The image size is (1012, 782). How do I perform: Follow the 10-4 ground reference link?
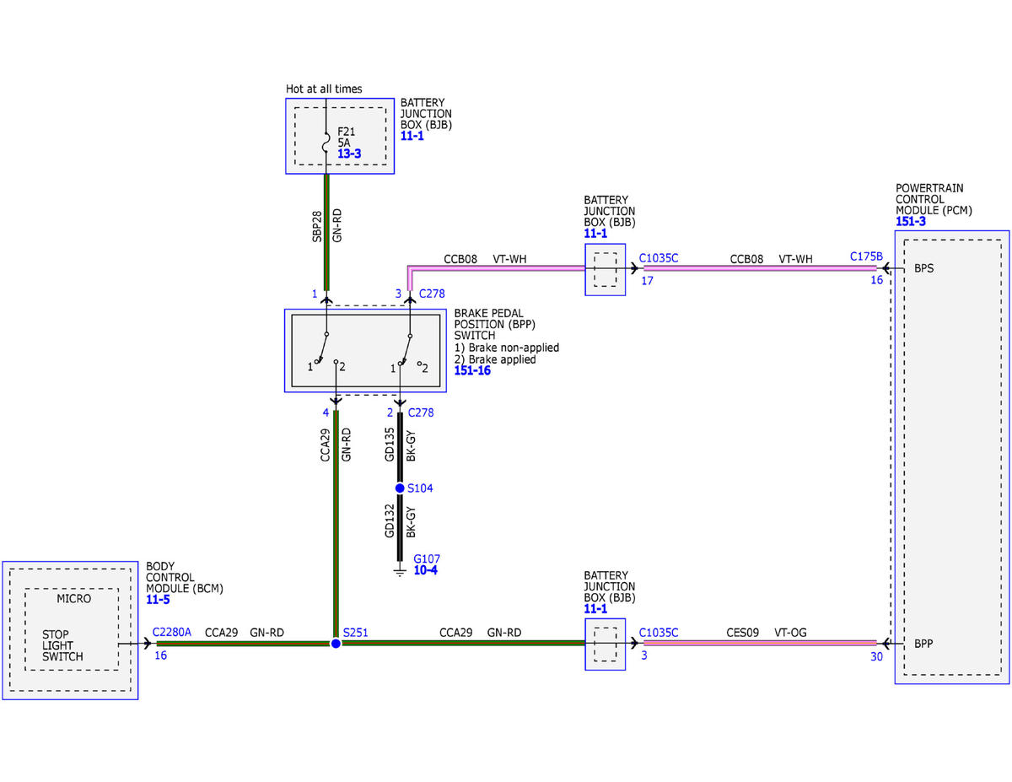tap(425, 570)
